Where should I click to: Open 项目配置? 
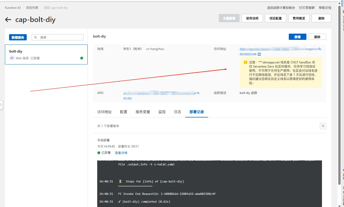pyautogui.click(x=276, y=18)
